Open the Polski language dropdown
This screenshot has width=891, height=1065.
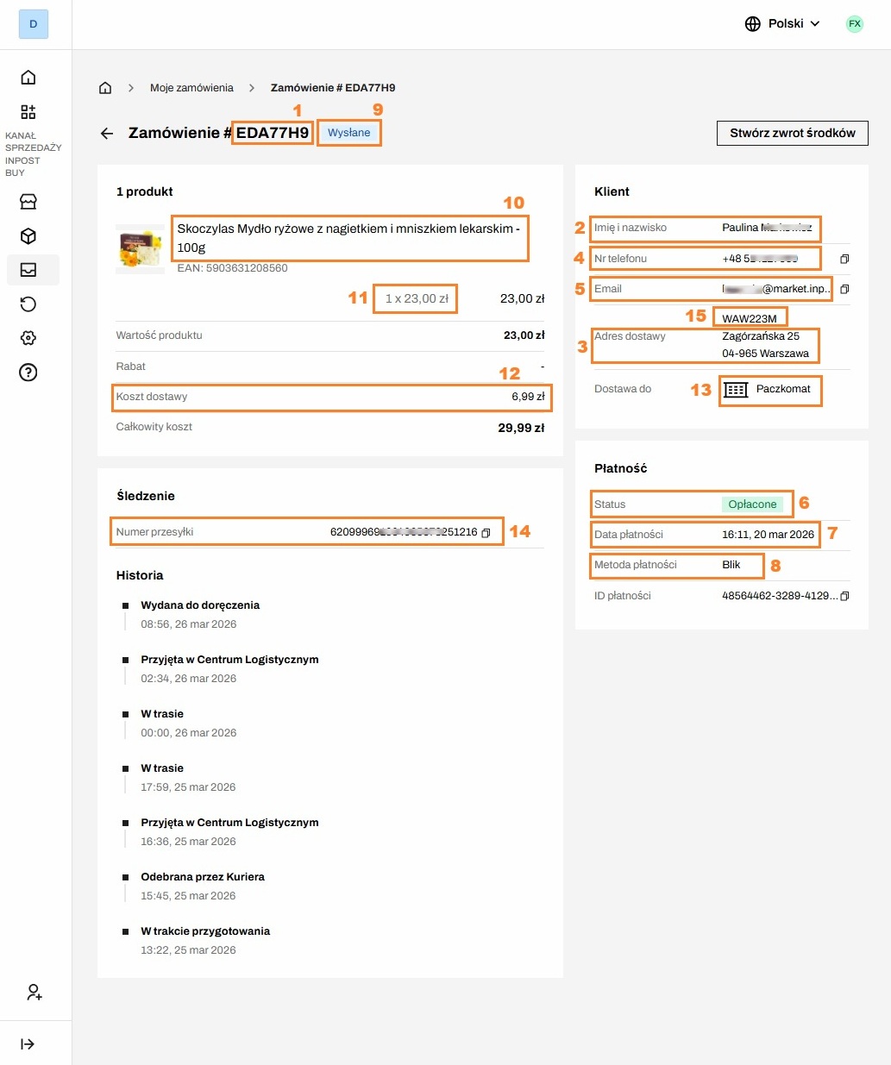pos(782,24)
